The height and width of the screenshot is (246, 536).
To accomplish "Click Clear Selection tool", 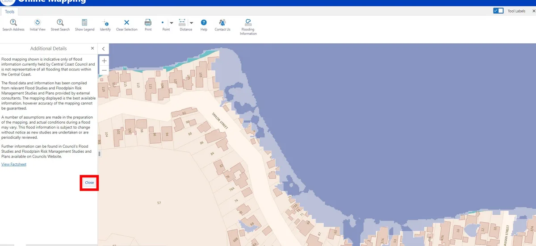I will point(127,25).
